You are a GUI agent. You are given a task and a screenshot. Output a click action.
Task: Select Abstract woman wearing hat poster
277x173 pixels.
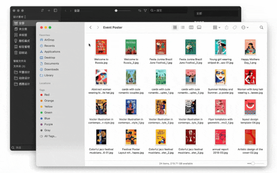coord(101,77)
